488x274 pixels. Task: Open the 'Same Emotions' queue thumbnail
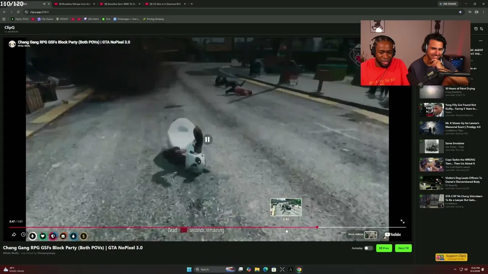pos(432,147)
